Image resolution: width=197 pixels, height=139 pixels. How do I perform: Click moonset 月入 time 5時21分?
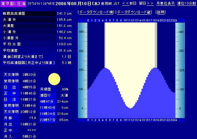point(29,136)
